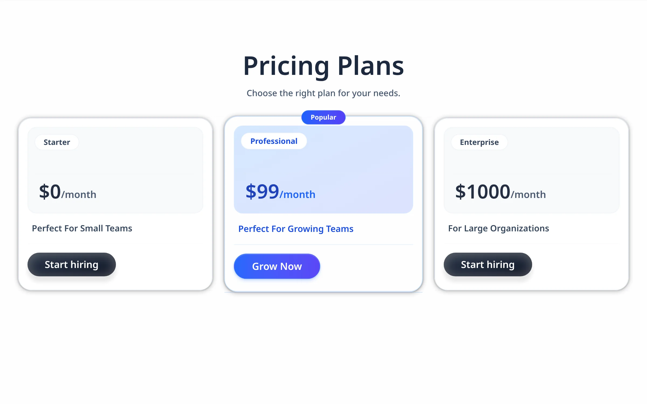
Task: Click the $1000/month price
Action: (501, 192)
